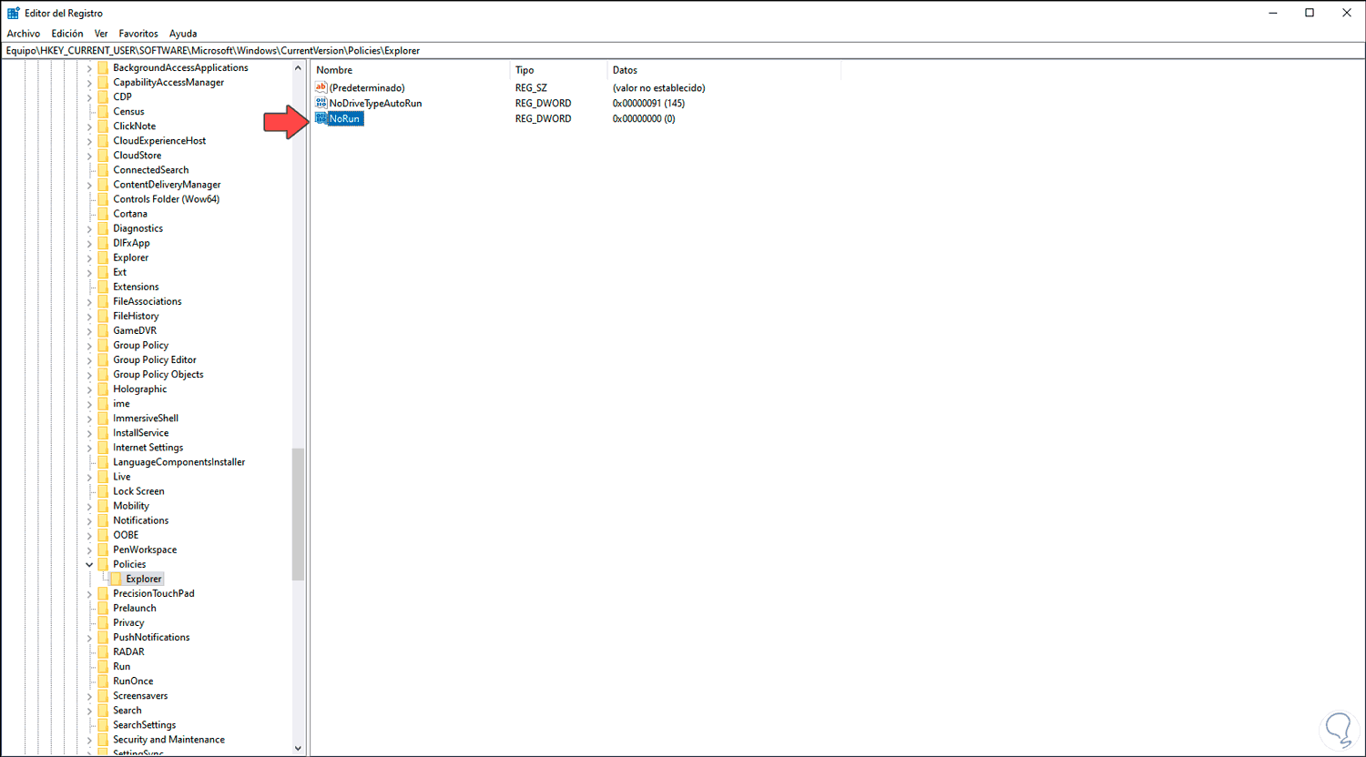This screenshot has height=757, width=1366.
Task: Expand the BackgroundAccessApplications key
Action: click(x=89, y=68)
